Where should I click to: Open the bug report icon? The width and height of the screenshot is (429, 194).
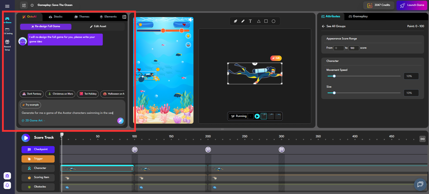(x=7, y=176)
